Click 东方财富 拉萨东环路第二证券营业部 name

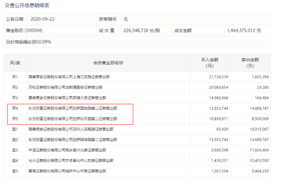tap(73, 119)
